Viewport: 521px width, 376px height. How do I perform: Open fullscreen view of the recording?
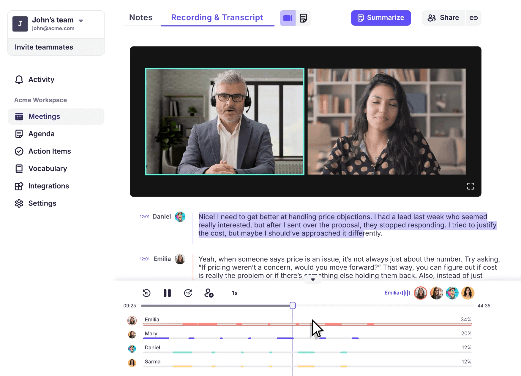click(471, 186)
